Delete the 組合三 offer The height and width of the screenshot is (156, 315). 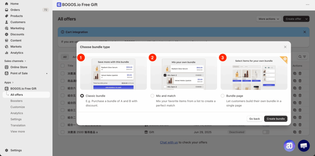(300, 110)
